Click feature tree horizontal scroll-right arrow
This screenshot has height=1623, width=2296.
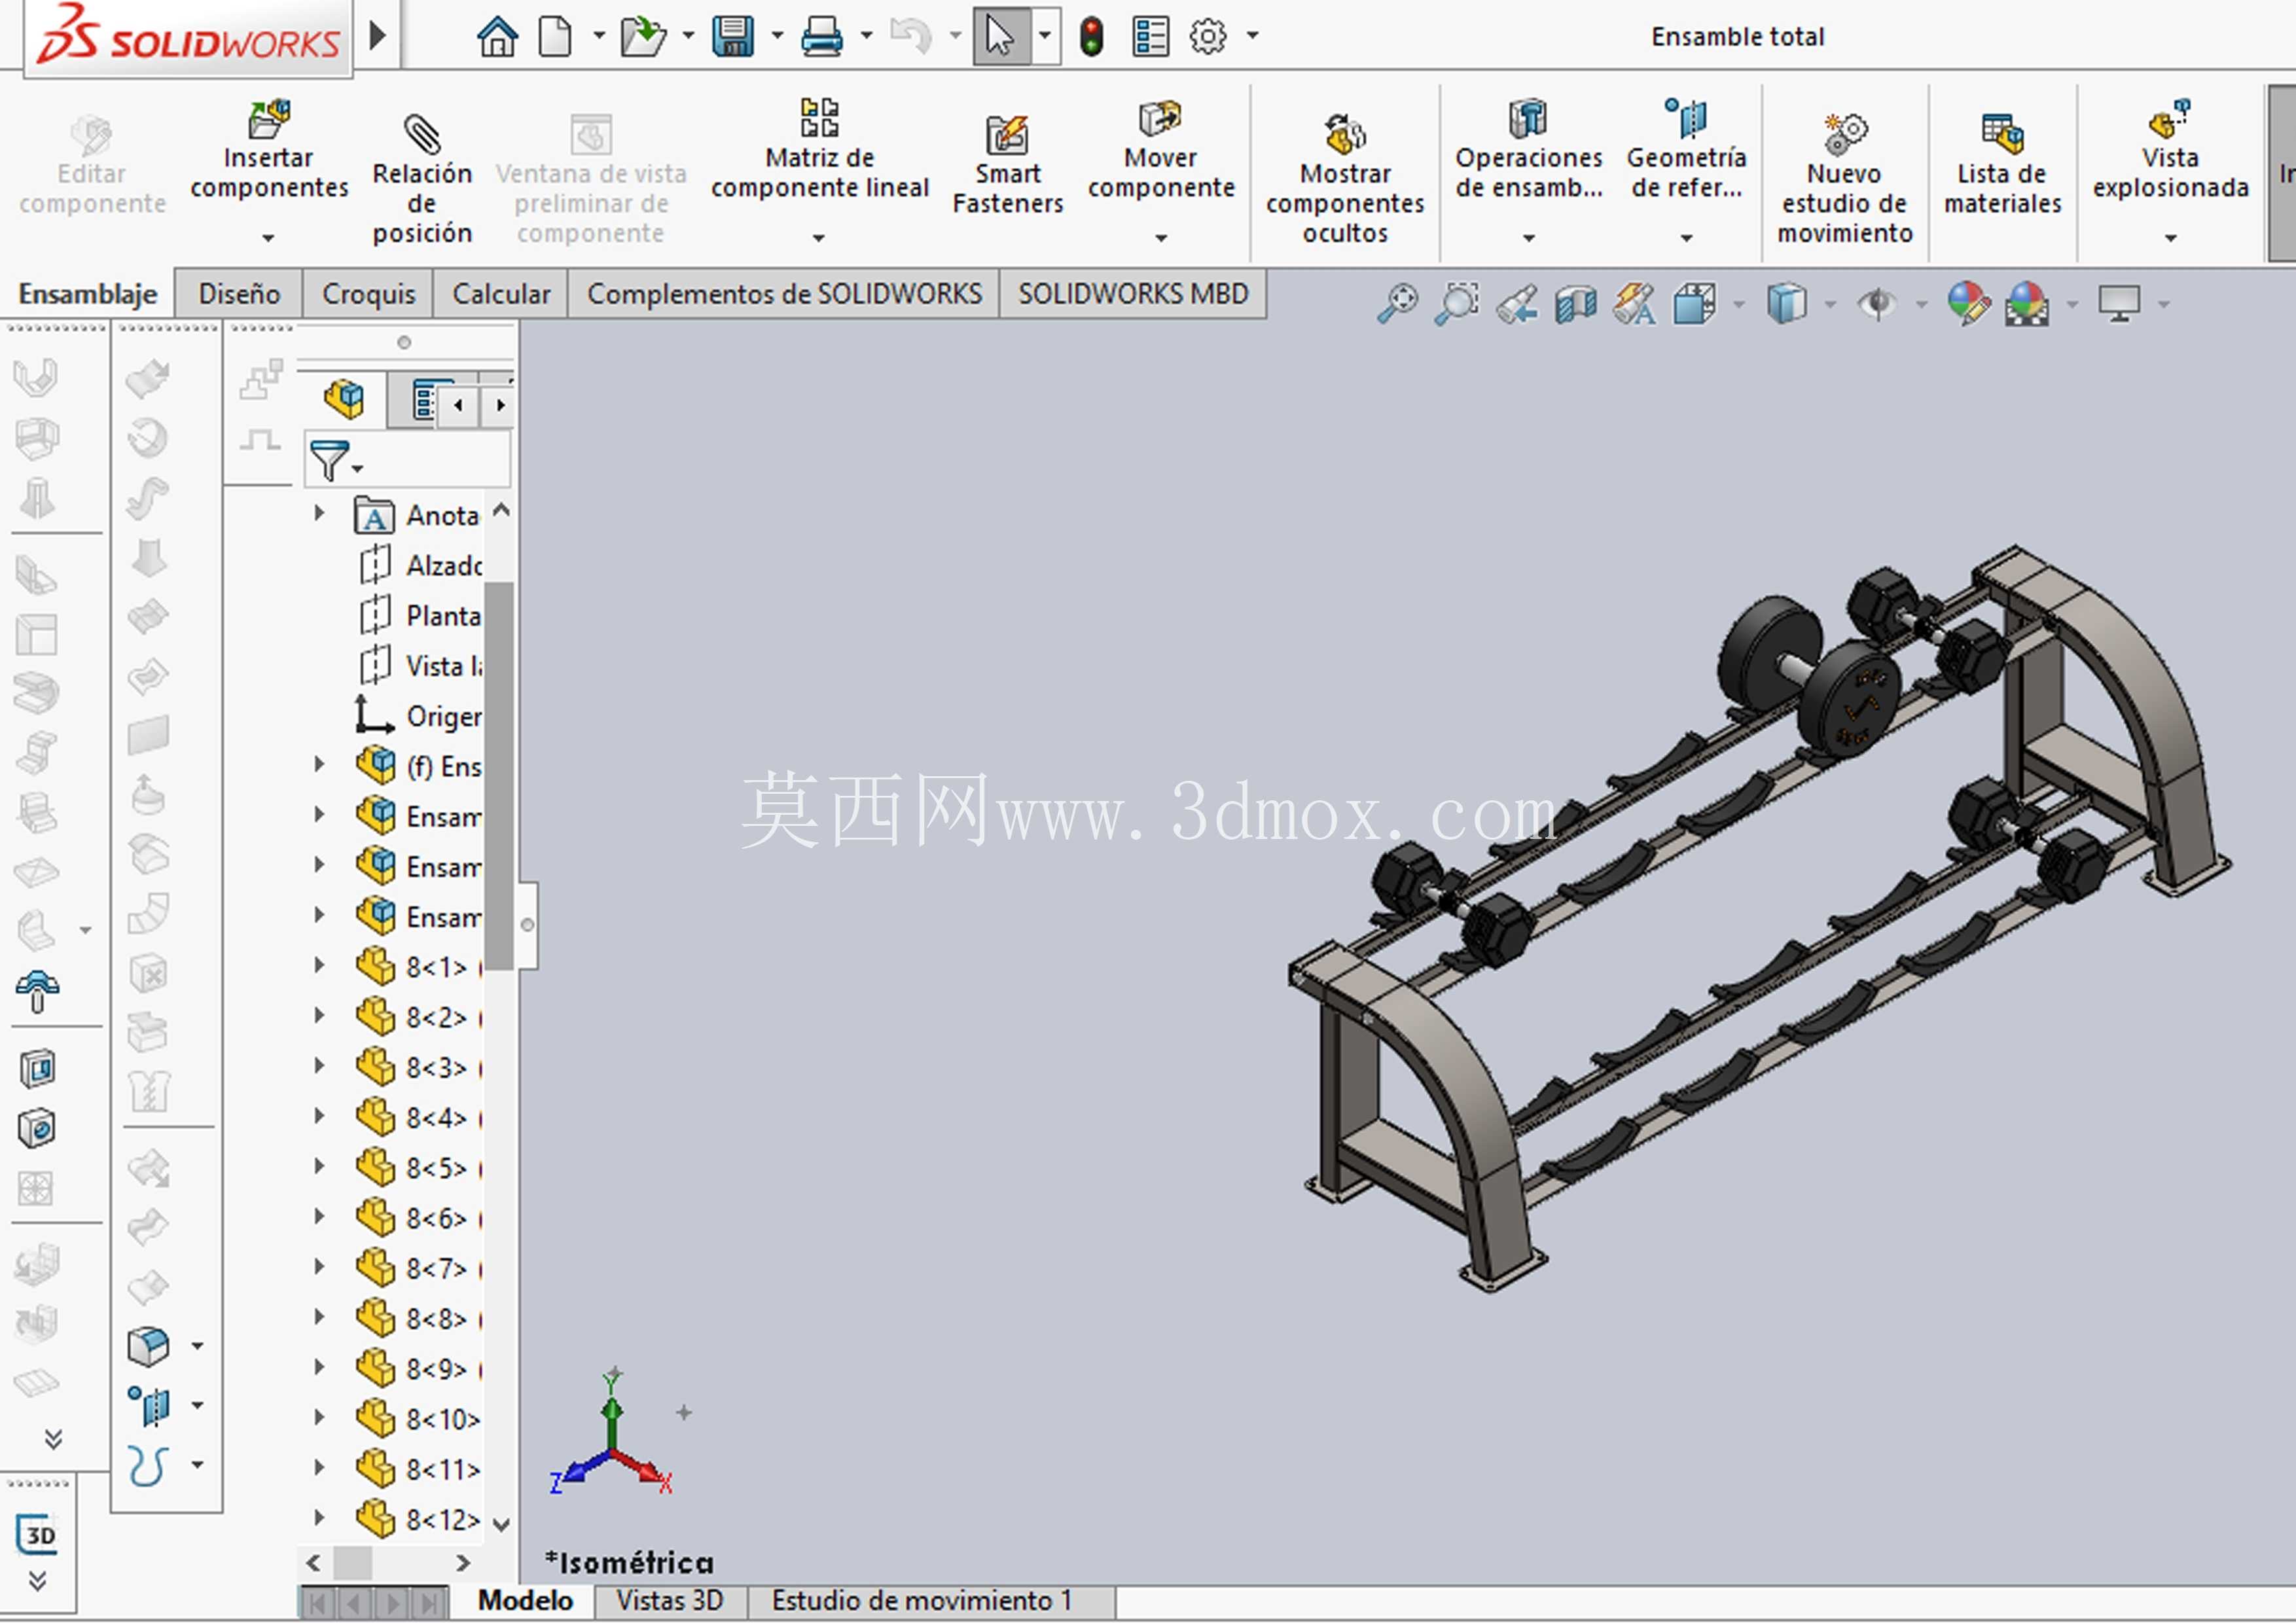pos(463,1563)
